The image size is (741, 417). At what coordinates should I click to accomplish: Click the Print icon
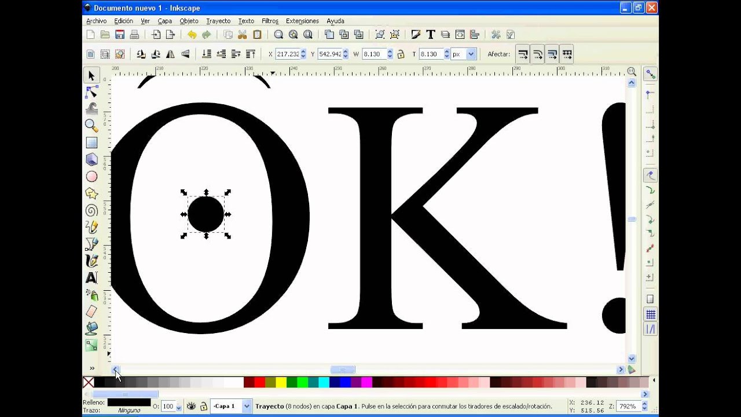[134, 35]
